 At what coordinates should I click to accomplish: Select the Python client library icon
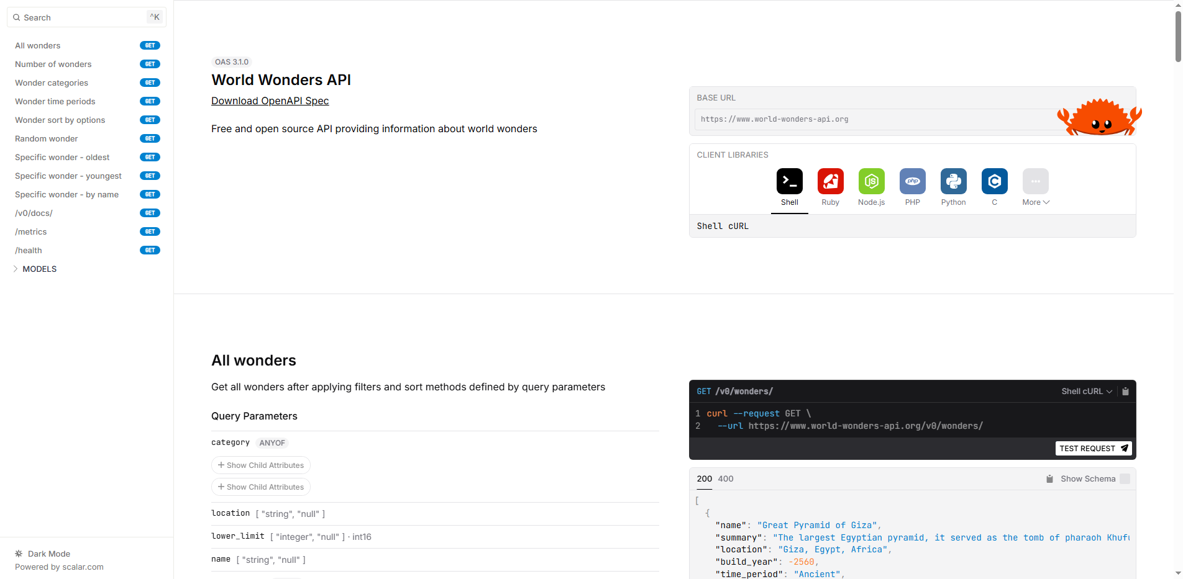(953, 181)
